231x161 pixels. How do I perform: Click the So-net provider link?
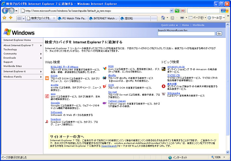pos(112,92)
